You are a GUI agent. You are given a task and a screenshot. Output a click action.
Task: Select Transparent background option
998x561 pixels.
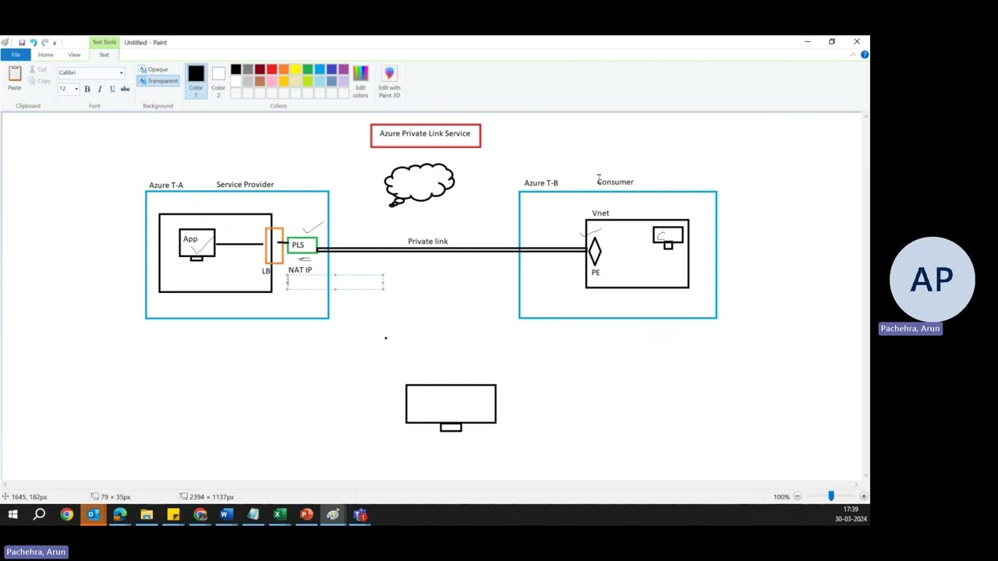click(x=158, y=81)
